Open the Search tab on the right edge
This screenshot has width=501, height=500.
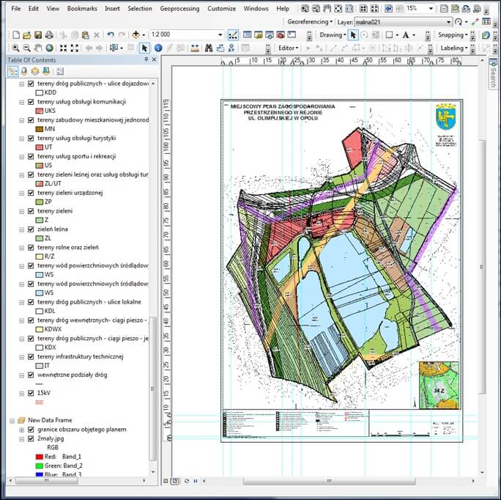(494, 73)
